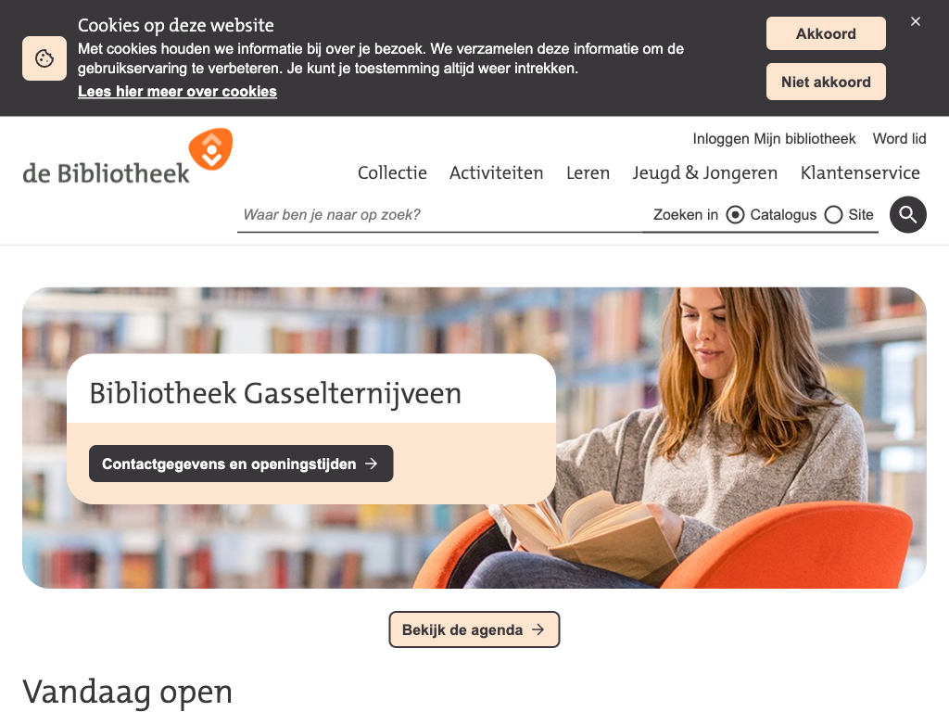Open the Klantenservice menu

pyautogui.click(x=860, y=172)
